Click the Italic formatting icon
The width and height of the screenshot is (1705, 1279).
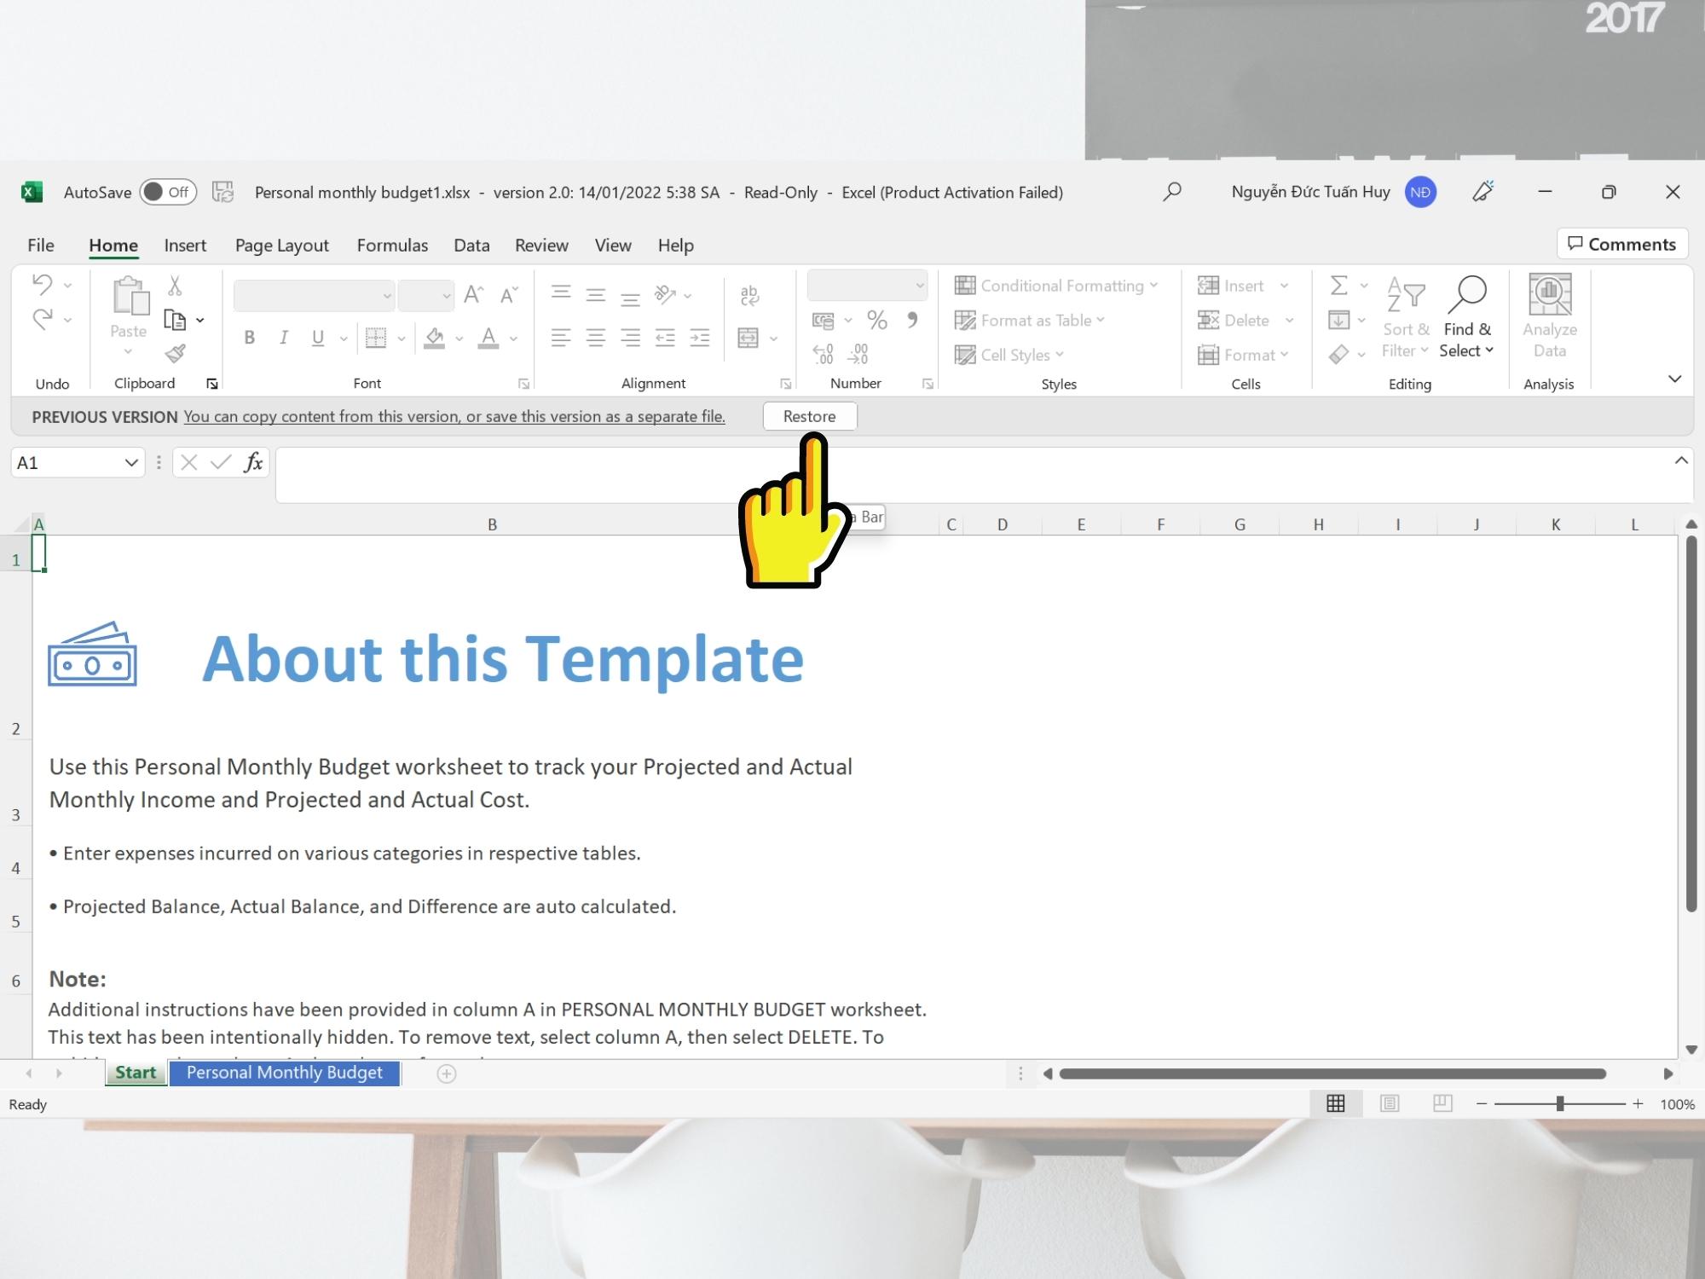(283, 339)
